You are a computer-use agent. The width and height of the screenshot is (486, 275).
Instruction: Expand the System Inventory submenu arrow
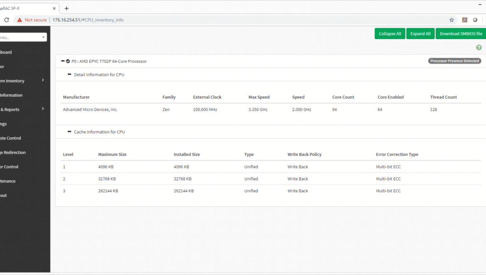pyautogui.click(x=43, y=80)
